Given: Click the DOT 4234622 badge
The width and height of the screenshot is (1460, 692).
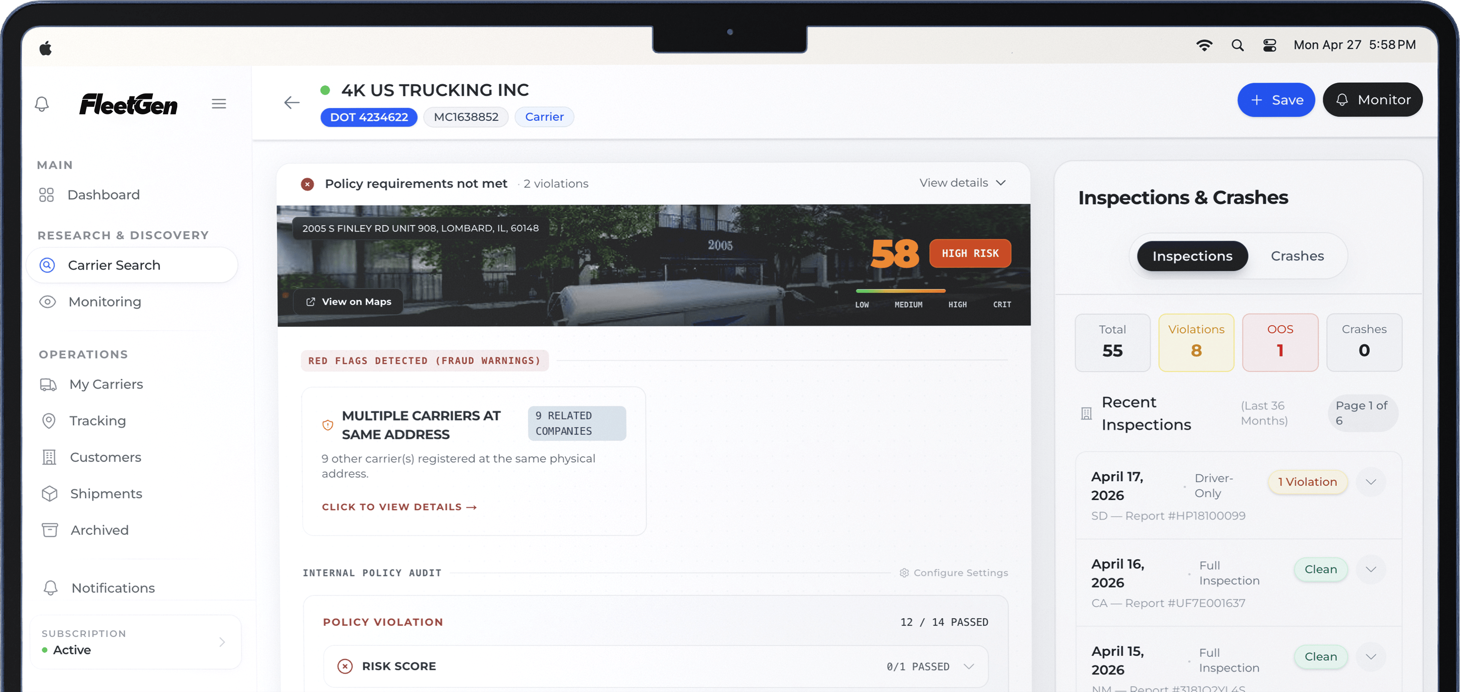Looking at the screenshot, I should 369,117.
